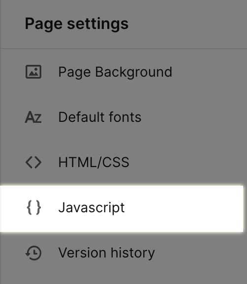Open the Default fonts settings

122,117
